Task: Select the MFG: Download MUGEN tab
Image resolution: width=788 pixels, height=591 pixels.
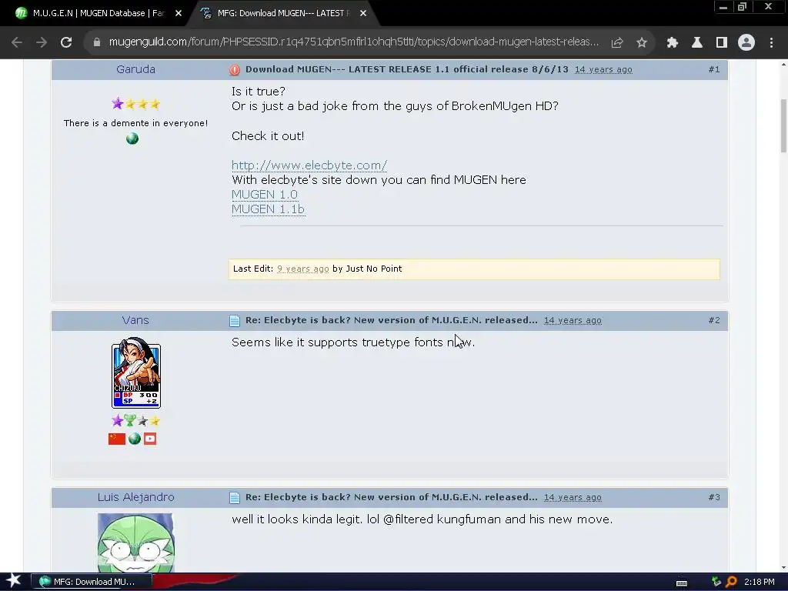Action: coord(282,14)
